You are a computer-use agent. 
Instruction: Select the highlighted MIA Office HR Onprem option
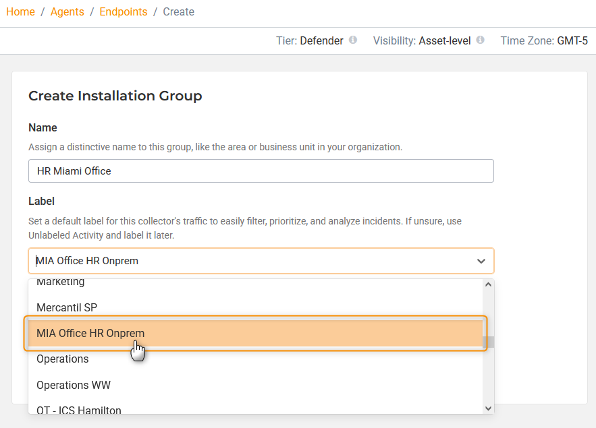[x=90, y=334]
